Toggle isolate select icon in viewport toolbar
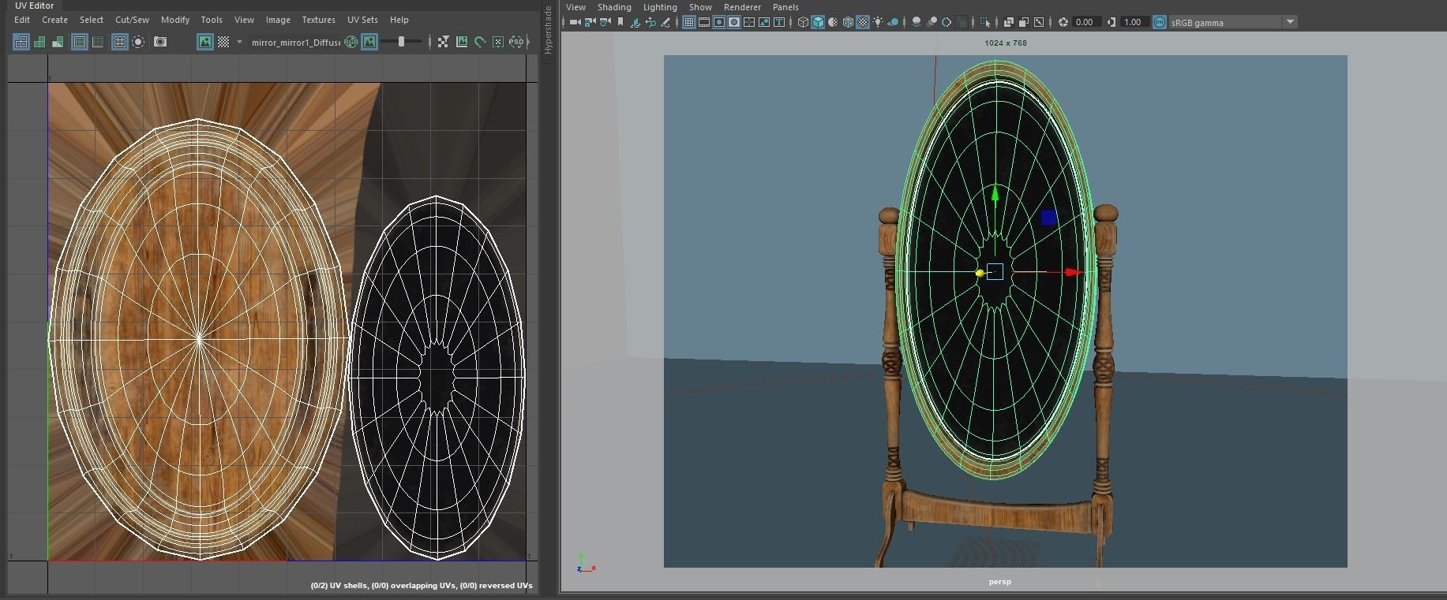1447x600 pixels. point(984,22)
